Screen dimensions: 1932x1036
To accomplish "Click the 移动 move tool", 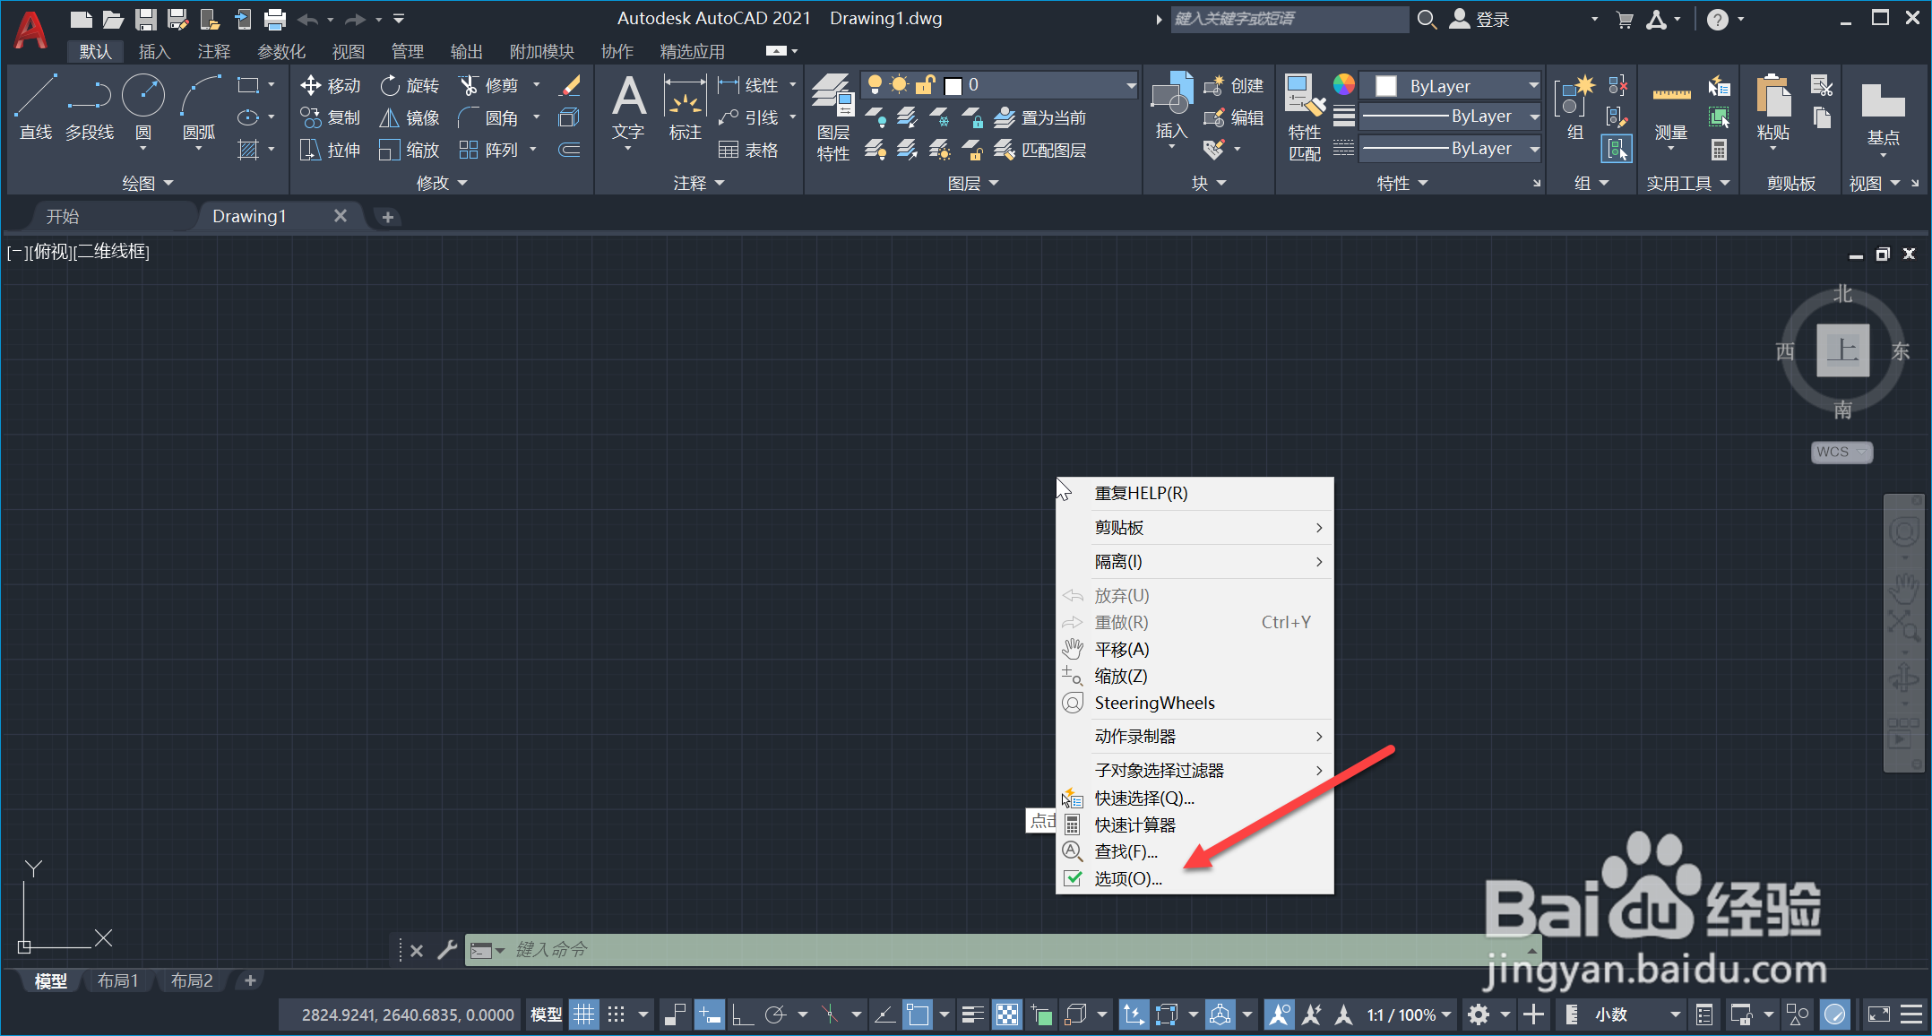I will pyautogui.click(x=331, y=85).
